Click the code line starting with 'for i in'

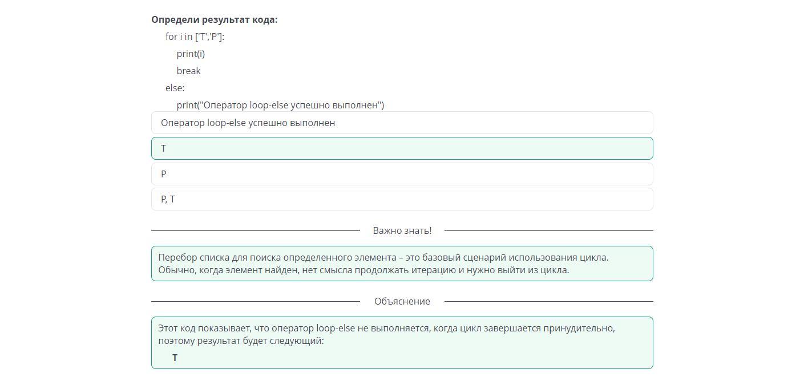195,37
